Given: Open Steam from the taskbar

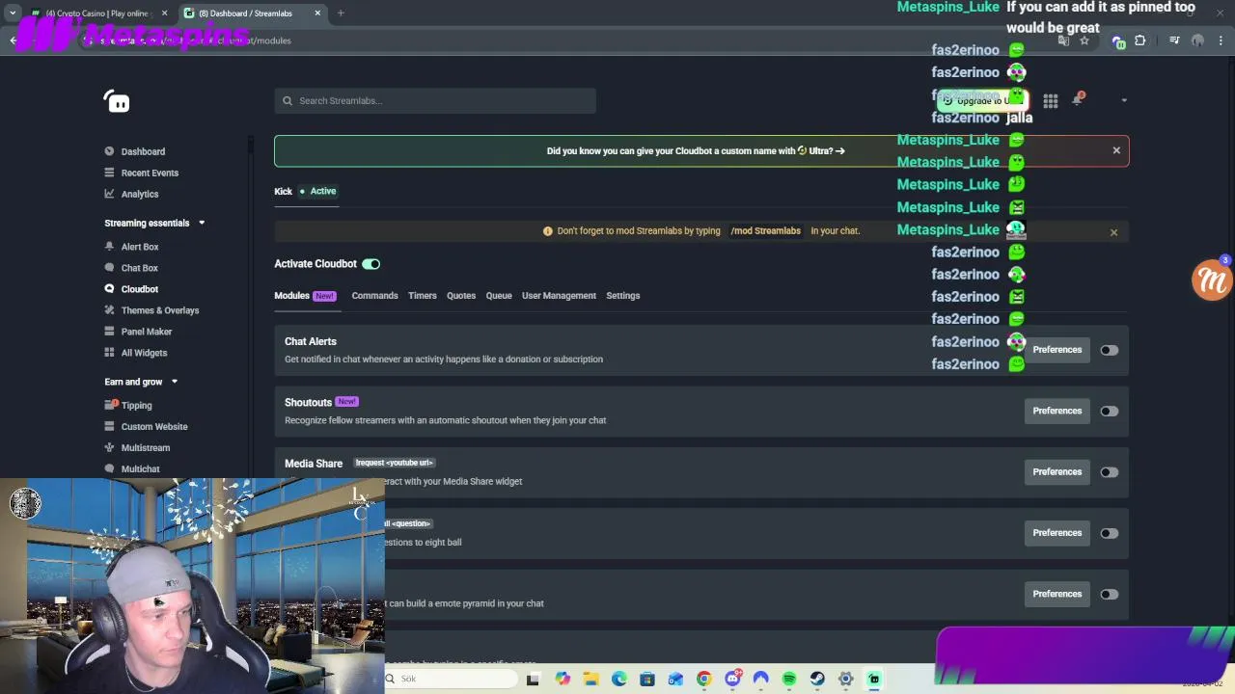Looking at the screenshot, I should [817, 679].
